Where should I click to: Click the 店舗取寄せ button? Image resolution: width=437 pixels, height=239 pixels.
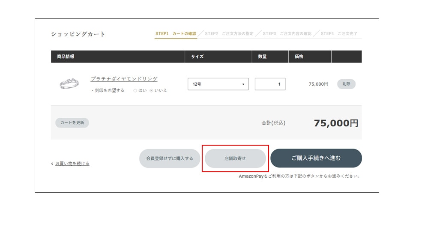(235, 158)
